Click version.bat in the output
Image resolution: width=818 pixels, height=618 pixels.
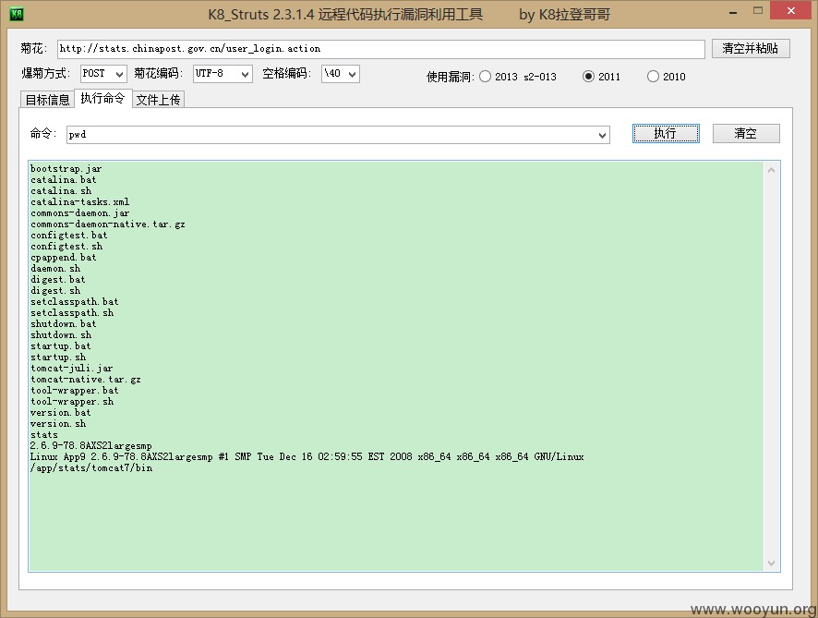61,412
